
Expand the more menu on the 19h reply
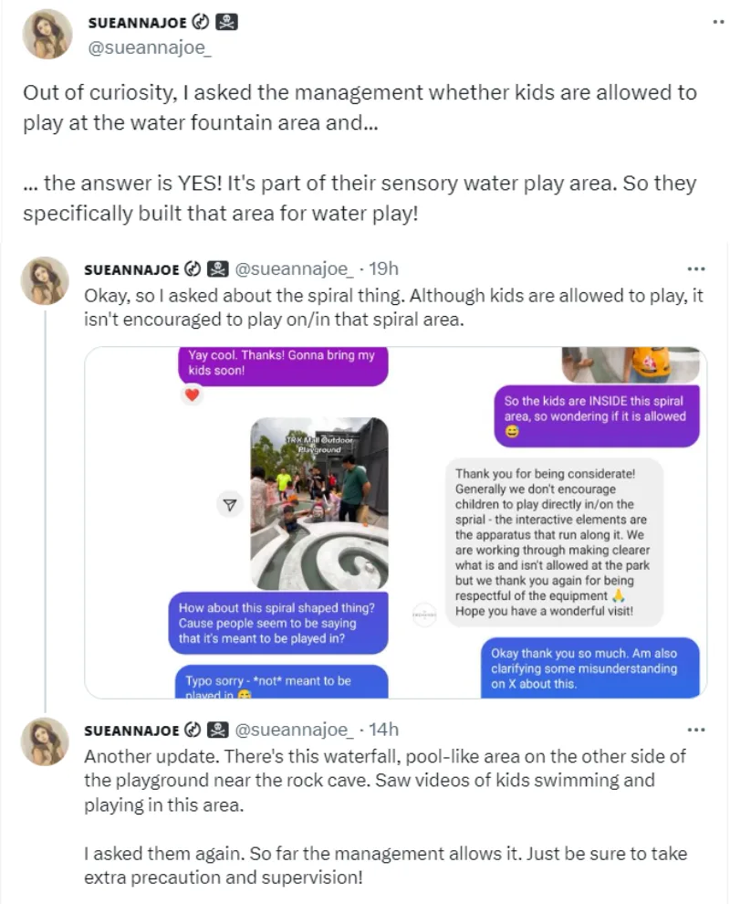click(x=695, y=269)
